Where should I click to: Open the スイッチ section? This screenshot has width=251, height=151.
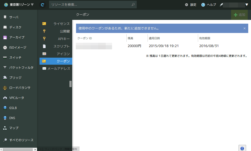click(x=15, y=57)
